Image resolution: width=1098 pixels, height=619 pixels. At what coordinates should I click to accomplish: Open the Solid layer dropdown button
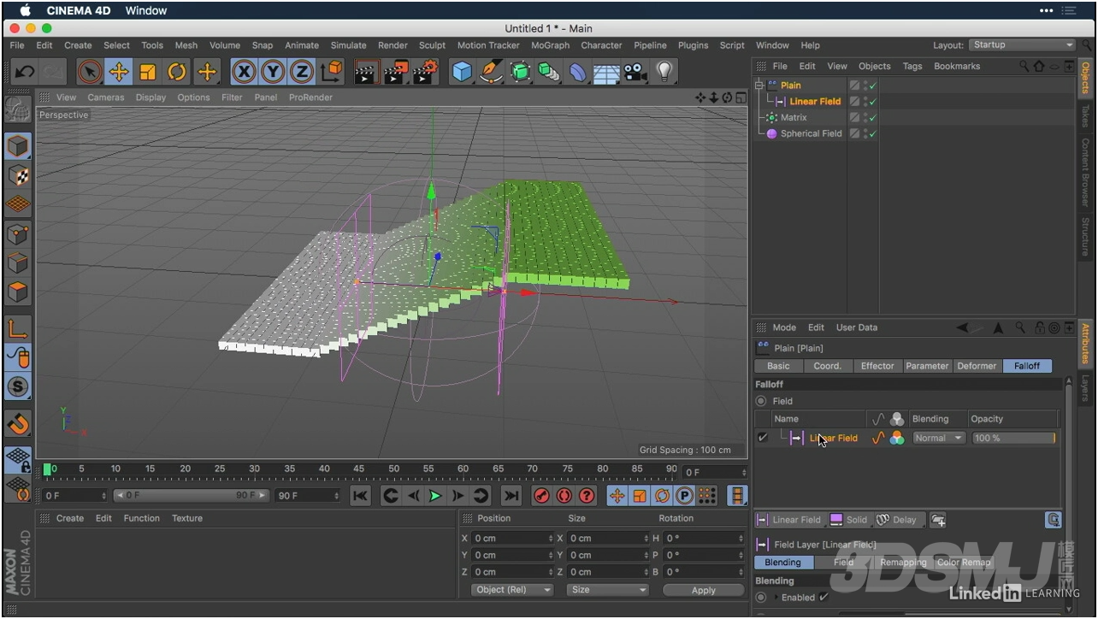click(848, 520)
